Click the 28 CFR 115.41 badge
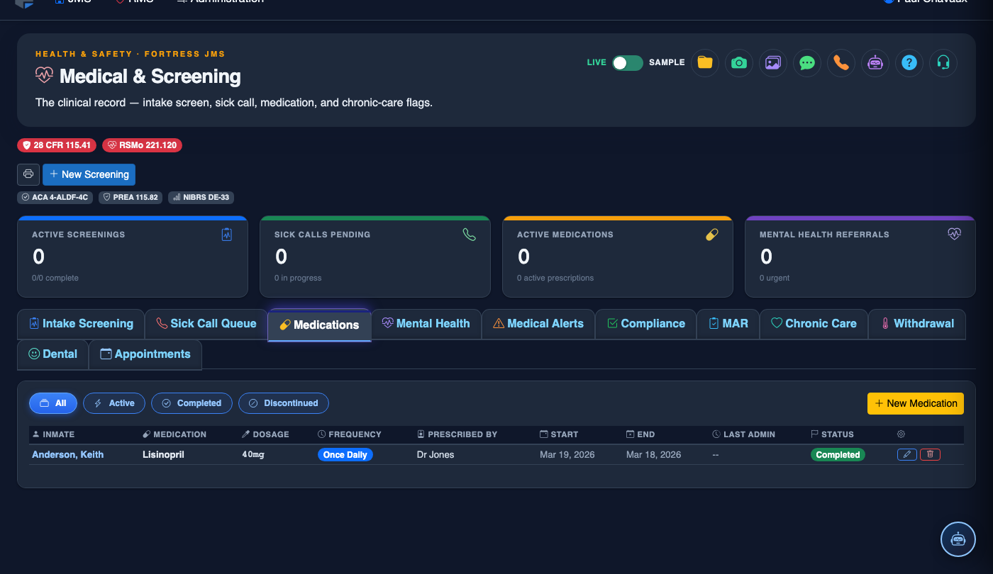Image resolution: width=993 pixels, height=574 pixels. pos(57,145)
